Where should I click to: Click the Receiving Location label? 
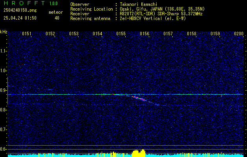tap(91, 9)
